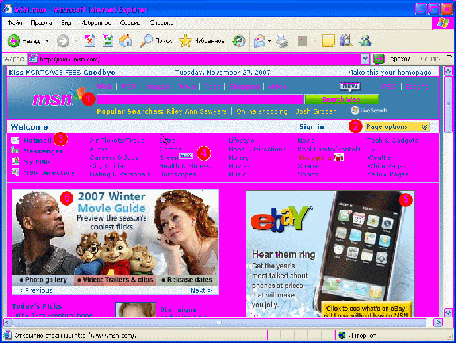Click the gift icon next to Shopping
The width and height of the screenshot is (456, 343).
(x=339, y=157)
